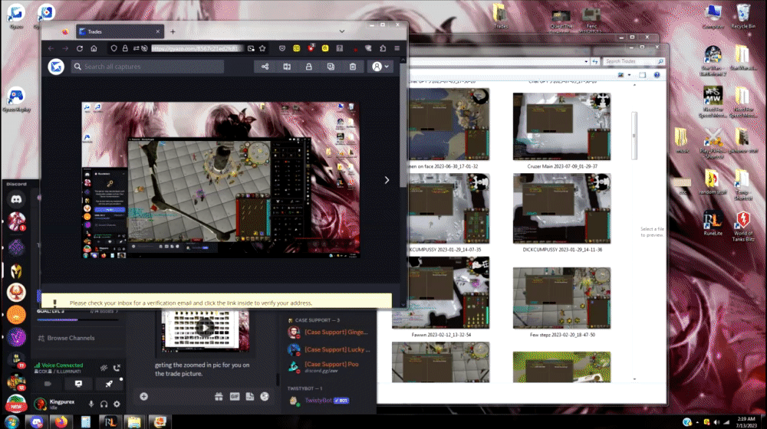Click the Gyazo compare/side-by-side toolbar icon
Viewport: 767px width, 429px height.
coord(287,67)
